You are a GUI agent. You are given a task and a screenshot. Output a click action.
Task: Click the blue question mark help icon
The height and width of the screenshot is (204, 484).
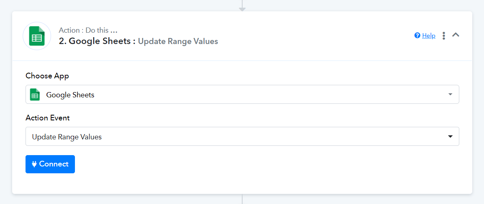tap(417, 36)
